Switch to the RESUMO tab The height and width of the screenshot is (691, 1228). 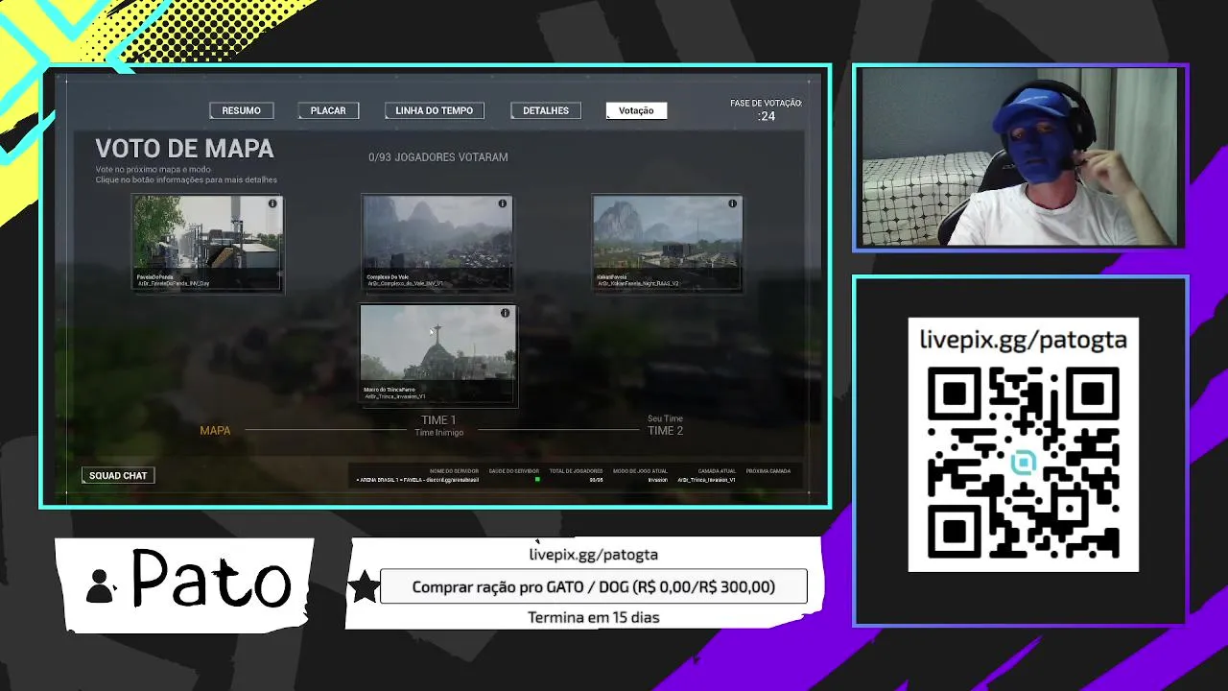click(241, 110)
